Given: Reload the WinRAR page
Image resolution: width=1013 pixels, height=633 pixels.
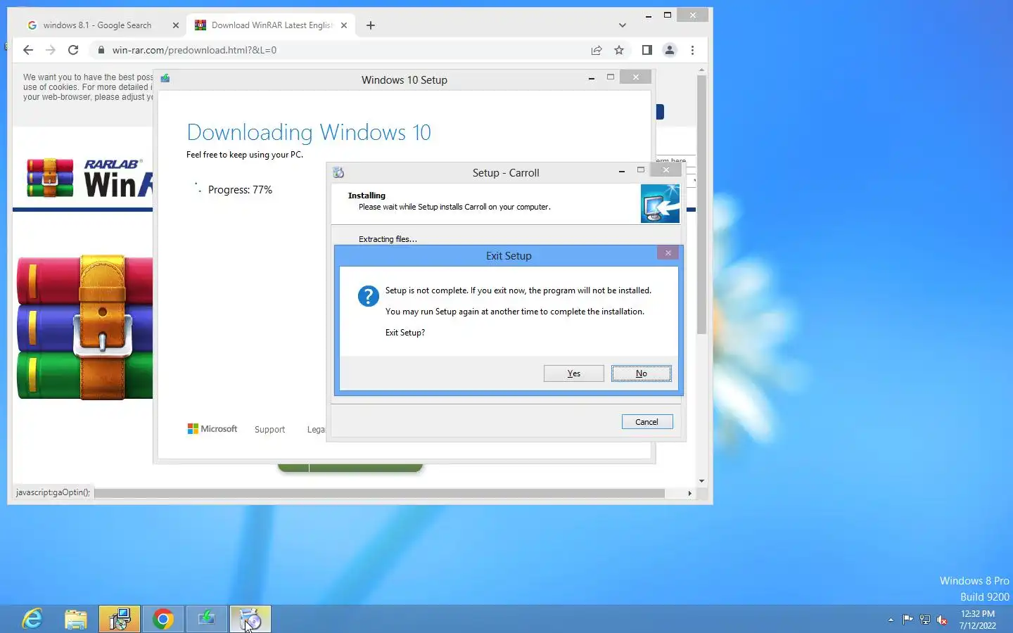Looking at the screenshot, I should tap(73, 50).
